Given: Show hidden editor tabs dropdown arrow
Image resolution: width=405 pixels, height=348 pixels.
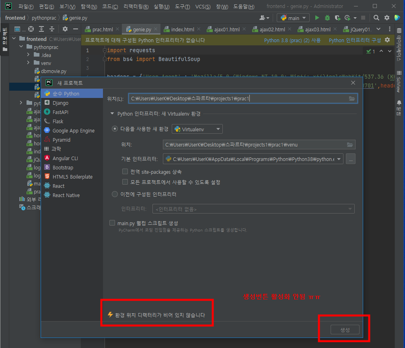Looking at the screenshot, I should 378,29.
